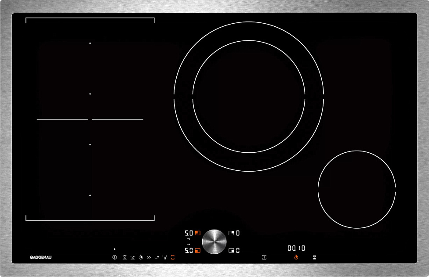Select the orange upper-left cooking zone indicator
The width and height of the screenshot is (429, 277).
point(197,233)
